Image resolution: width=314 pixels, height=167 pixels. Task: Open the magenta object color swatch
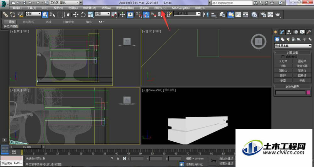pyautogui.click(x=308, y=92)
